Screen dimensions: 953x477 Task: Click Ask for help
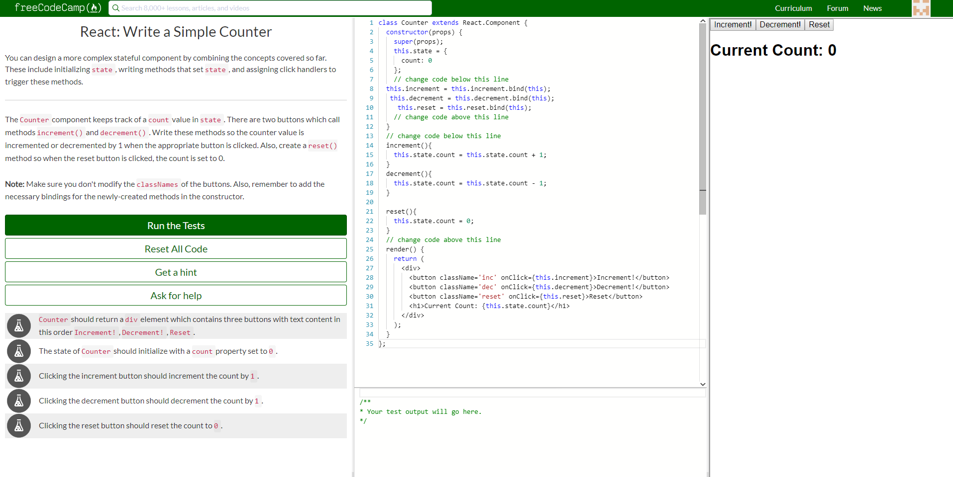pos(176,295)
